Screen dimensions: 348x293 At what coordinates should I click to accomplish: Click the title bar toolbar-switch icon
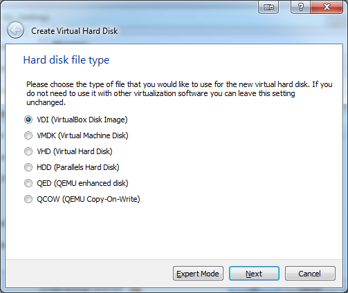pyautogui.click(x=268, y=7)
